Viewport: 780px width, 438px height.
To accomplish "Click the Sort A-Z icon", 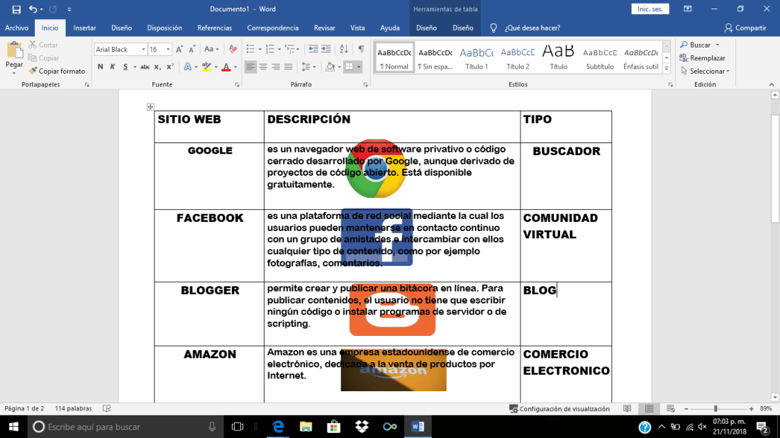I will (x=344, y=49).
